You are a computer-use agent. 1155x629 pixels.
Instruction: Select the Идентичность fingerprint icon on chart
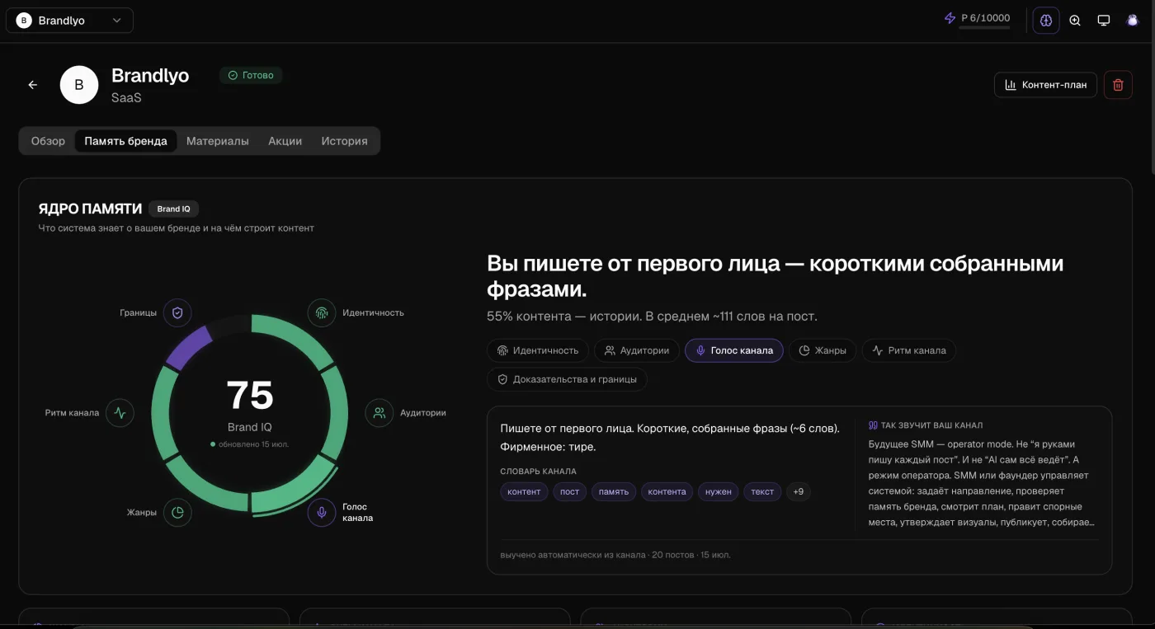tap(322, 313)
